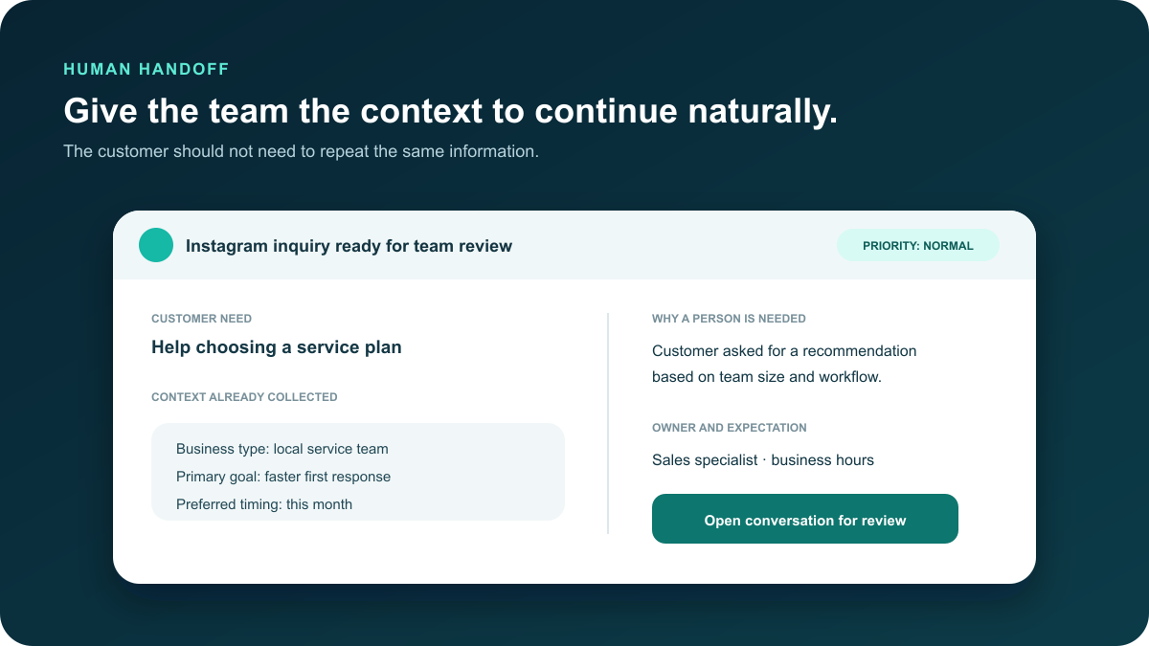The width and height of the screenshot is (1149, 646).
Task: Select the Primary goal: faster first response line
Action: [283, 477]
